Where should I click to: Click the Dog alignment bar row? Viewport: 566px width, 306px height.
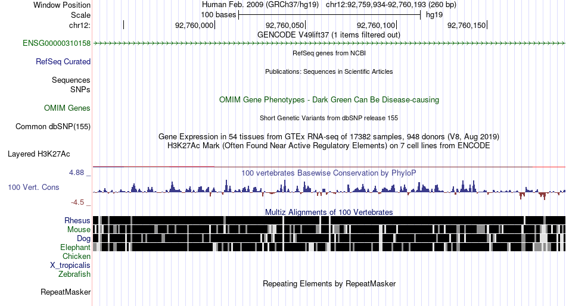329,238
